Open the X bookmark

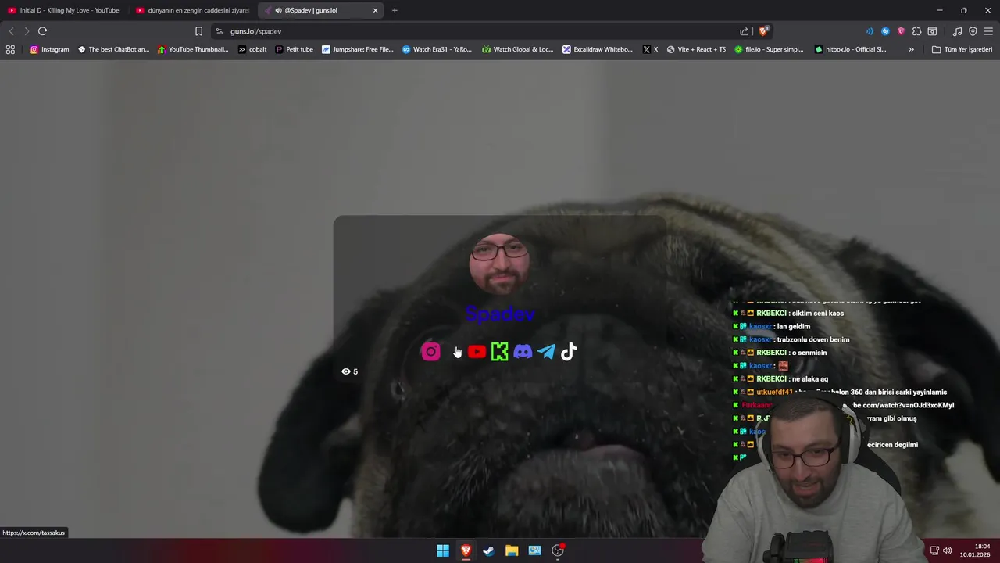pos(650,49)
